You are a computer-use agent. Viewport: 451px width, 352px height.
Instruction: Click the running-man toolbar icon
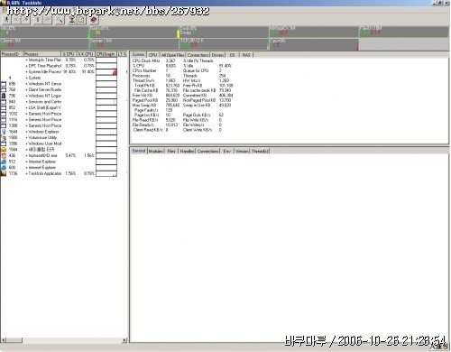pyautogui.click(x=6, y=20)
